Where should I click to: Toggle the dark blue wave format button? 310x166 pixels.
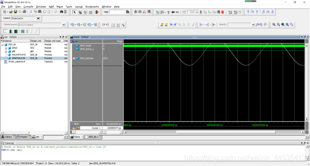[x=10, y=31]
